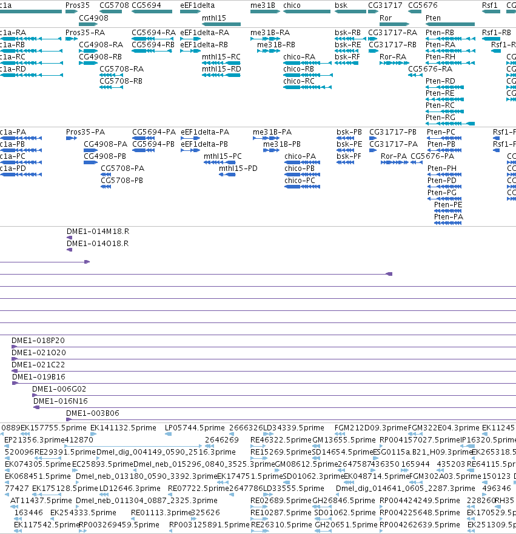Open transcript CG5694-RB
The image size is (516, 534).
tap(153, 45)
